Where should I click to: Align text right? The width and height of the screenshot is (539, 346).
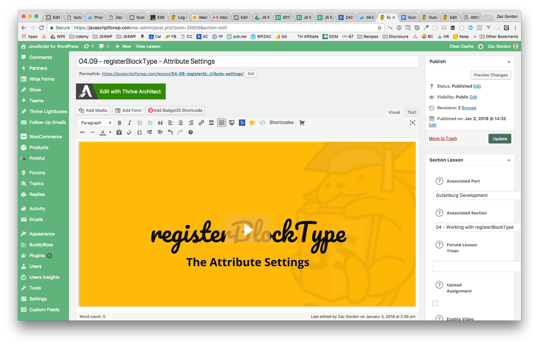[x=191, y=123]
